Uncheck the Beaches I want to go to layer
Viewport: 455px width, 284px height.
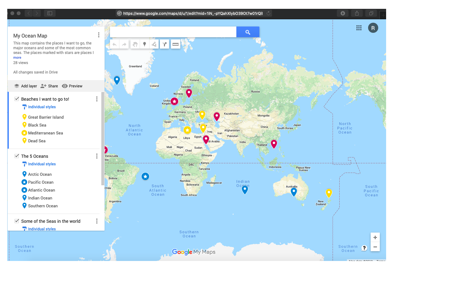17,99
